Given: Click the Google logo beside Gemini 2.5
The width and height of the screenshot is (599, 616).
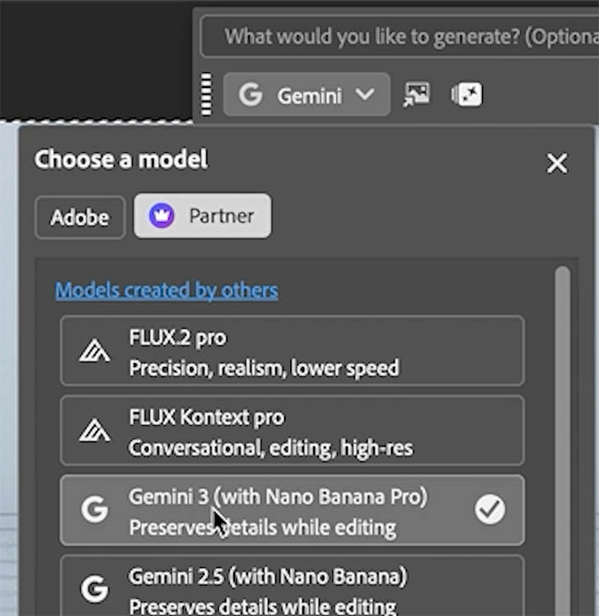Looking at the screenshot, I should pyautogui.click(x=94, y=588).
